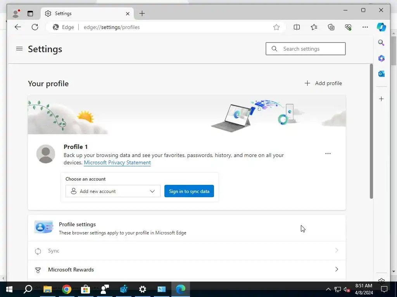Open Microsoft Rewards settings
Viewport: 397px width, 297px height.
point(187,270)
